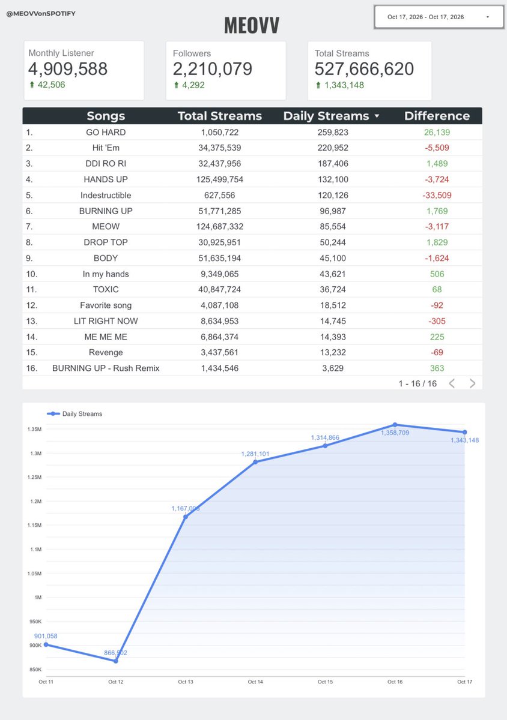Viewport: 507px width, 720px height.
Task: Select the DDI RO RI song name
Action: click(x=106, y=163)
